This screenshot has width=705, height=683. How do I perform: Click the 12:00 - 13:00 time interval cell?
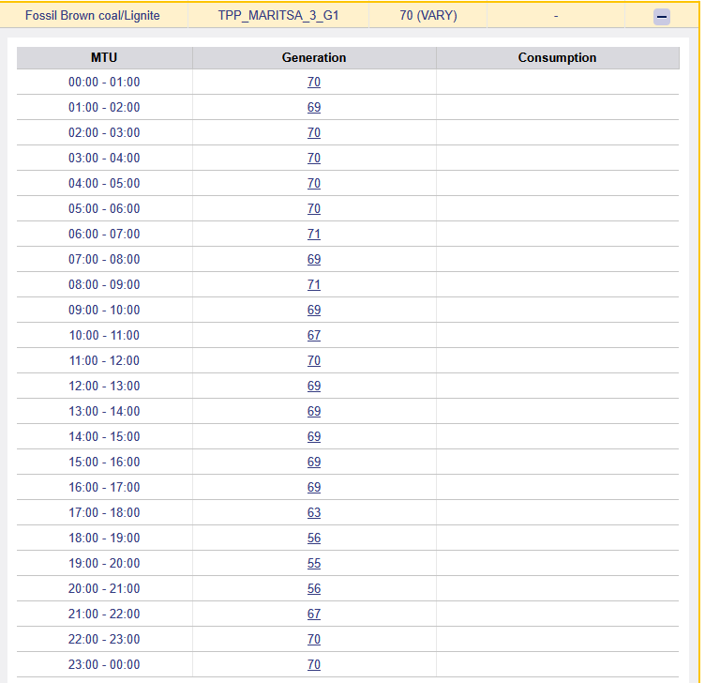(x=104, y=387)
